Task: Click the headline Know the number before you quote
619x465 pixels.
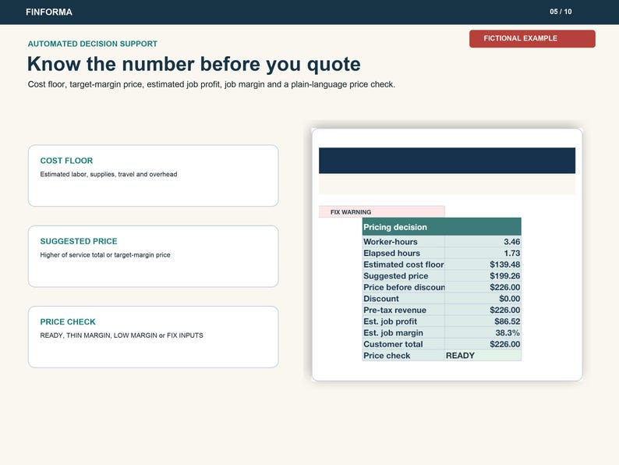Action: pos(194,64)
